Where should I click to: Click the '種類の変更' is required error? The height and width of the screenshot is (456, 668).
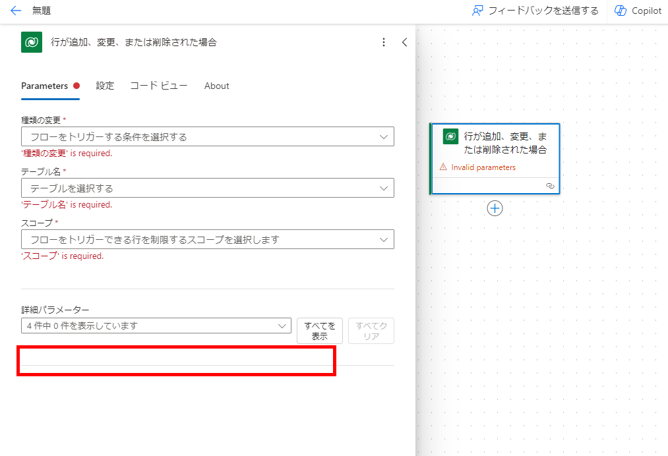click(x=67, y=154)
